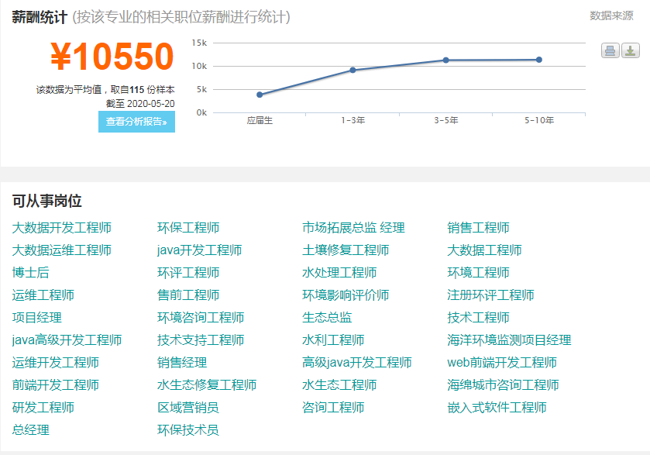650x455 pixels.
Task: Click the 水处理工程师 link
Action: coord(339,273)
